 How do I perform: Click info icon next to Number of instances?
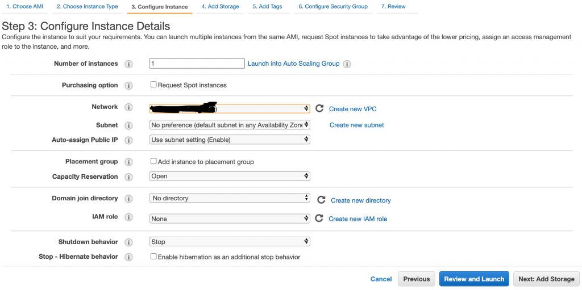[x=128, y=64]
